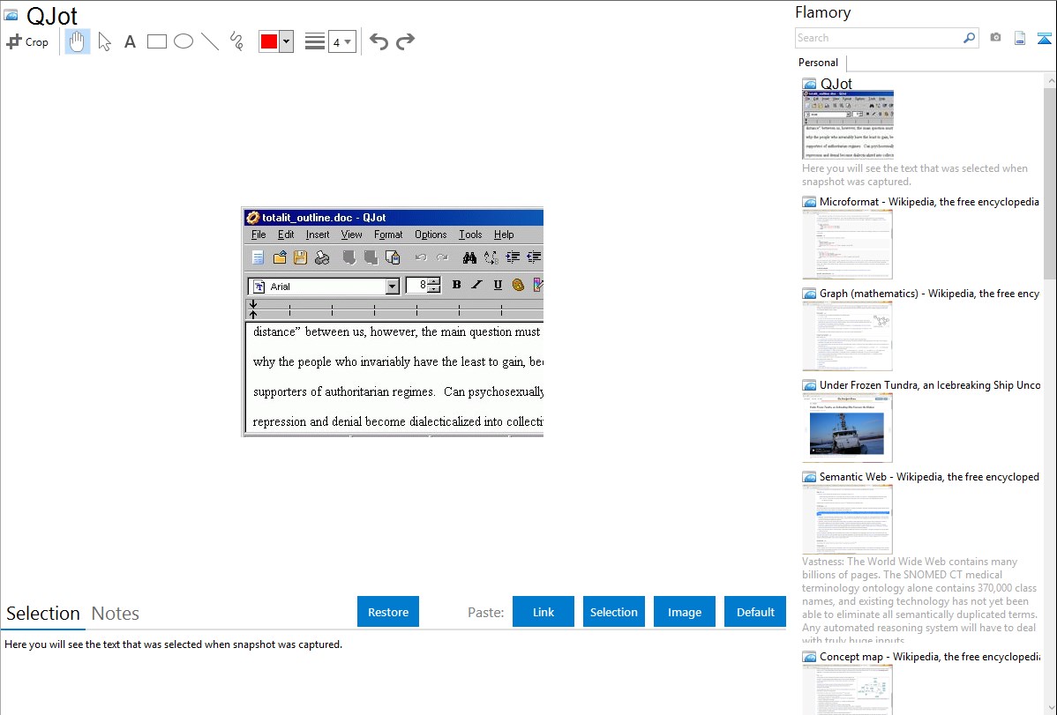Open the Options menu in QJot screenshot
Screen dimensions: 1057x715
pos(431,235)
